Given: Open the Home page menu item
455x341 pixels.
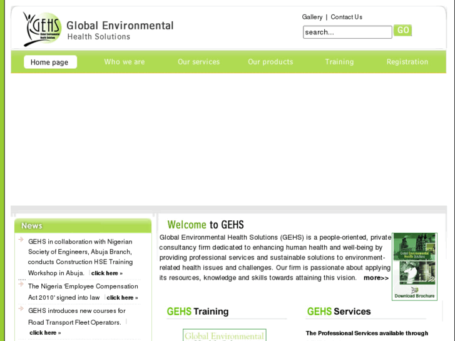Looking at the screenshot, I should pyautogui.click(x=50, y=62).
